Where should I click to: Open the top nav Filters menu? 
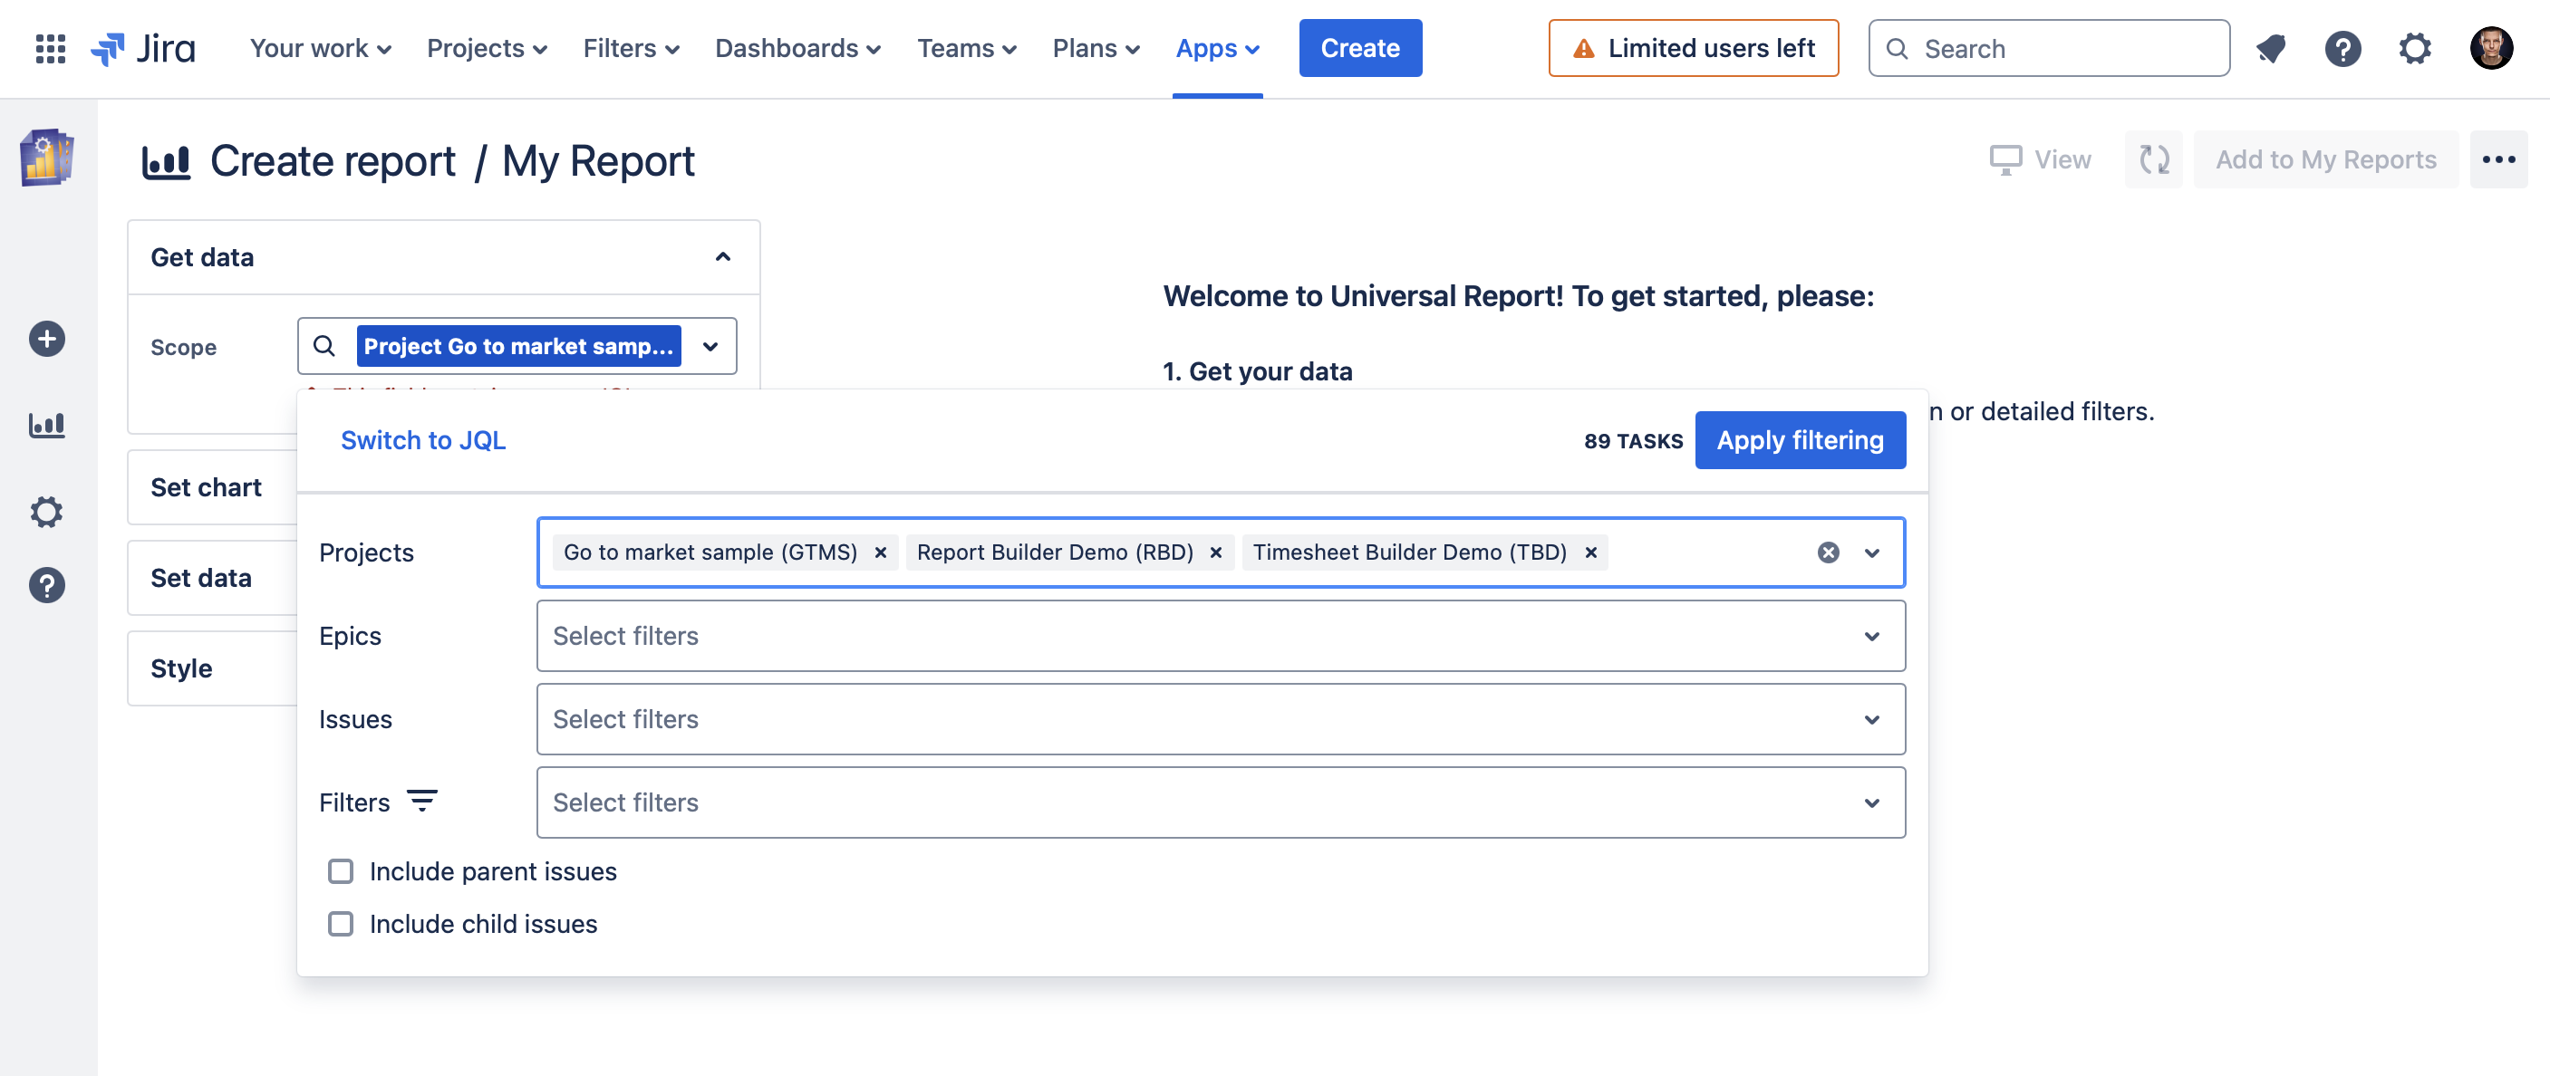tap(631, 49)
